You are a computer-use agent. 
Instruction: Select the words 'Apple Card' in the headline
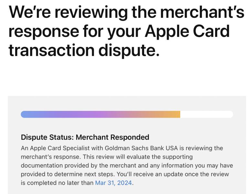click(x=187, y=32)
